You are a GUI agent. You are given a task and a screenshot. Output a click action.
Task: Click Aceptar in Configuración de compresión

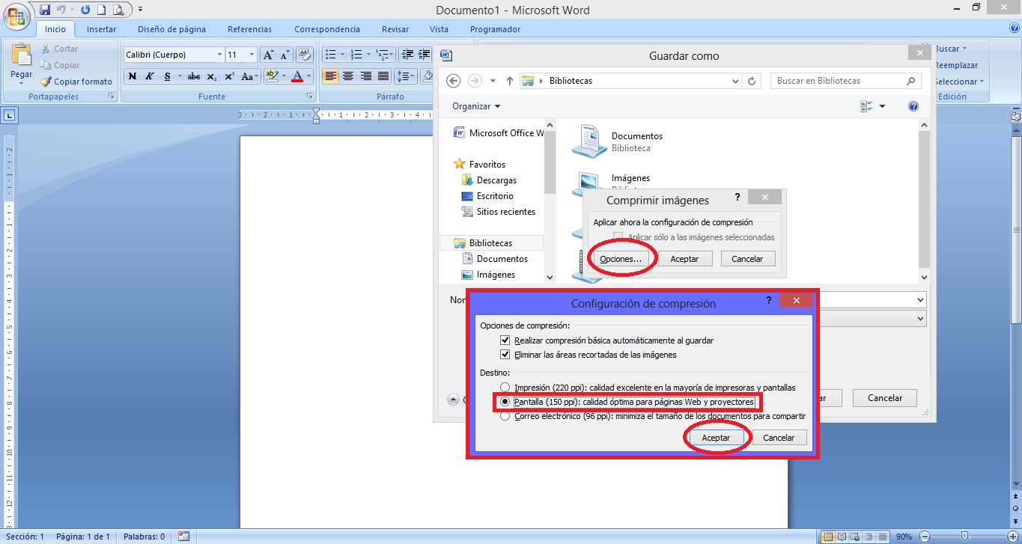(x=717, y=438)
